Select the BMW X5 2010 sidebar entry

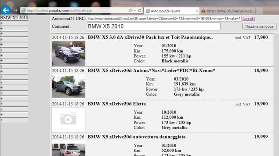tap(14, 18)
